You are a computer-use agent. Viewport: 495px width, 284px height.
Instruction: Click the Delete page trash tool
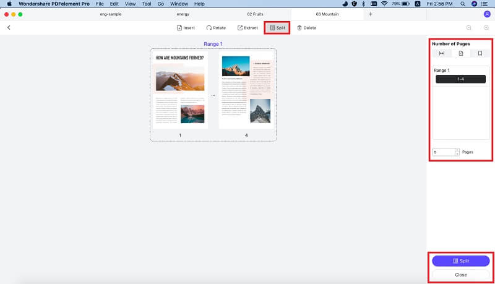click(307, 28)
